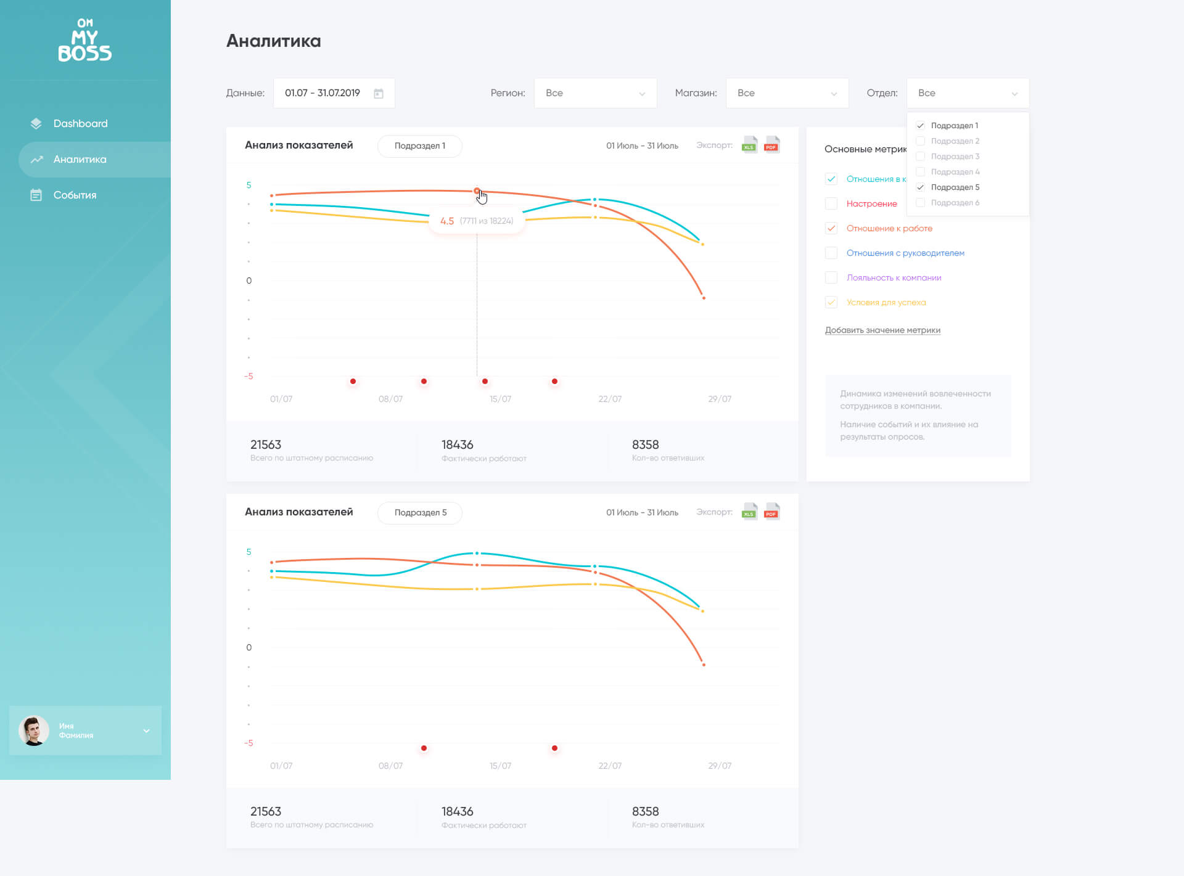Uncheck Подраздел 1 in dropdown list
This screenshot has width=1184, height=876.
click(920, 126)
